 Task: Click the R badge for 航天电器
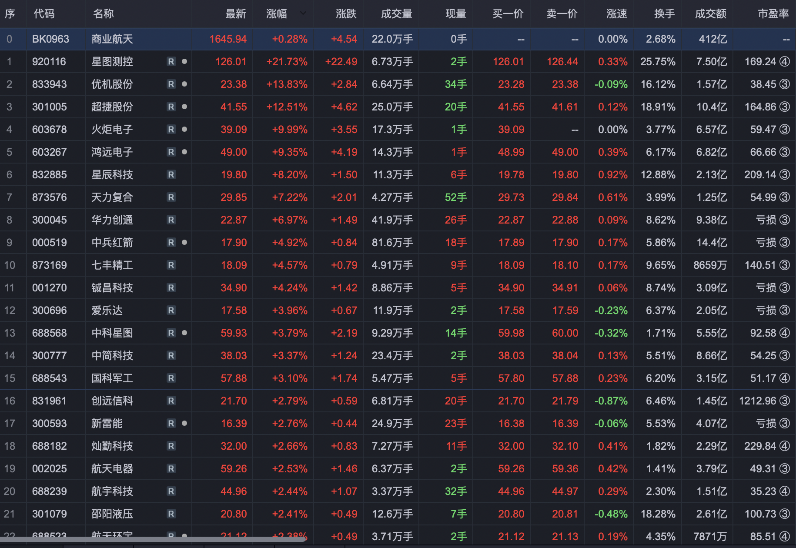[171, 469]
